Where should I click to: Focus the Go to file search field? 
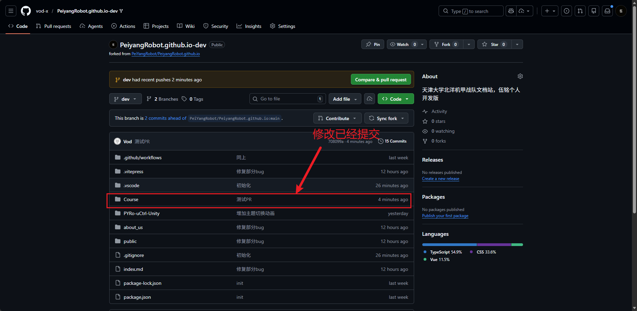288,99
